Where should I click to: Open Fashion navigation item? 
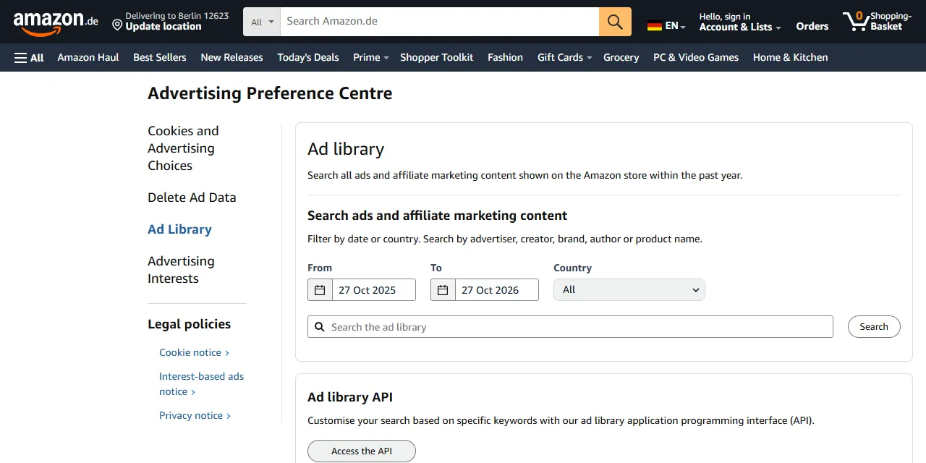[x=505, y=57]
